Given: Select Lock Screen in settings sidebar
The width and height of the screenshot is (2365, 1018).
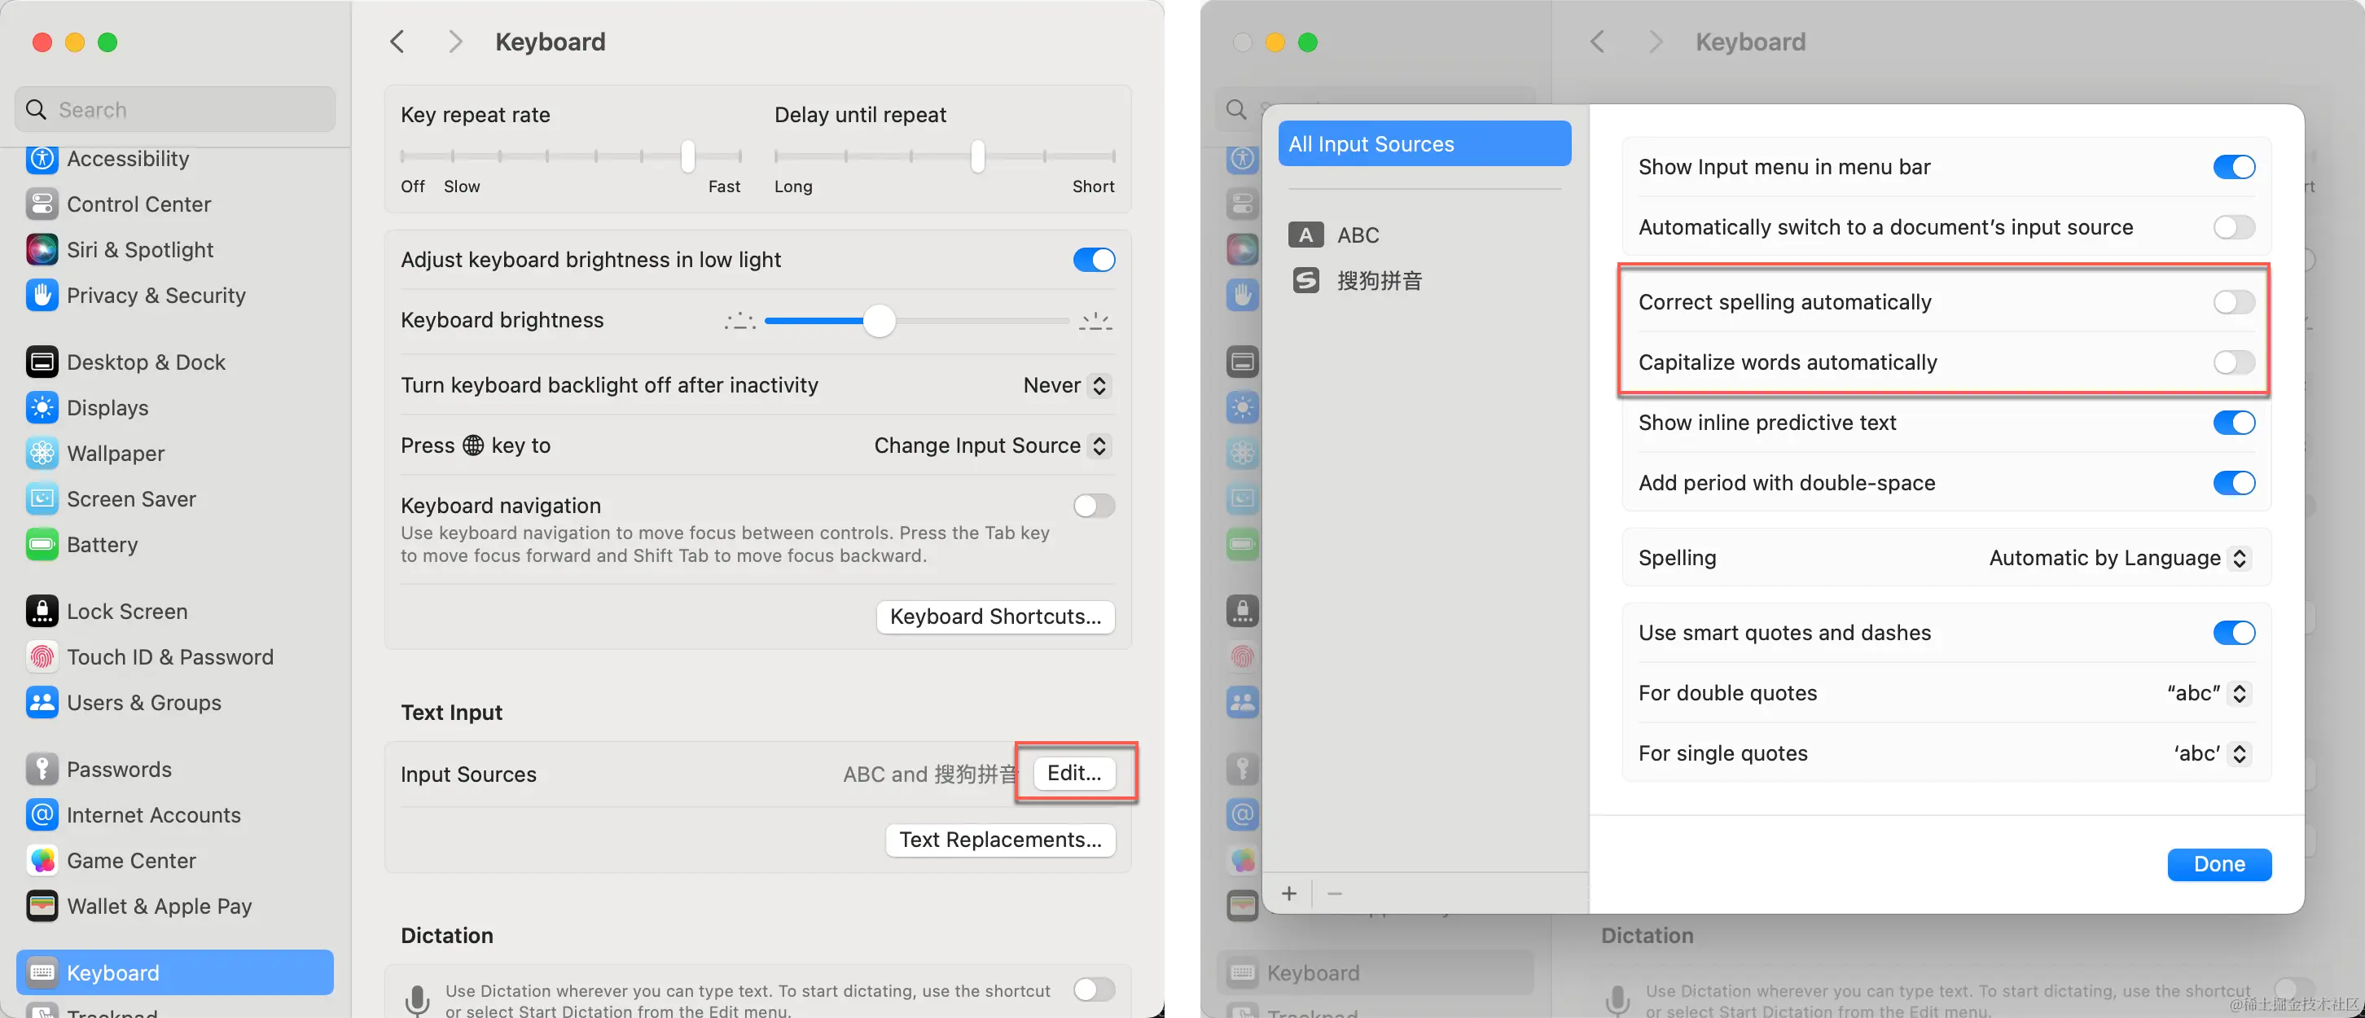Looking at the screenshot, I should (127, 612).
